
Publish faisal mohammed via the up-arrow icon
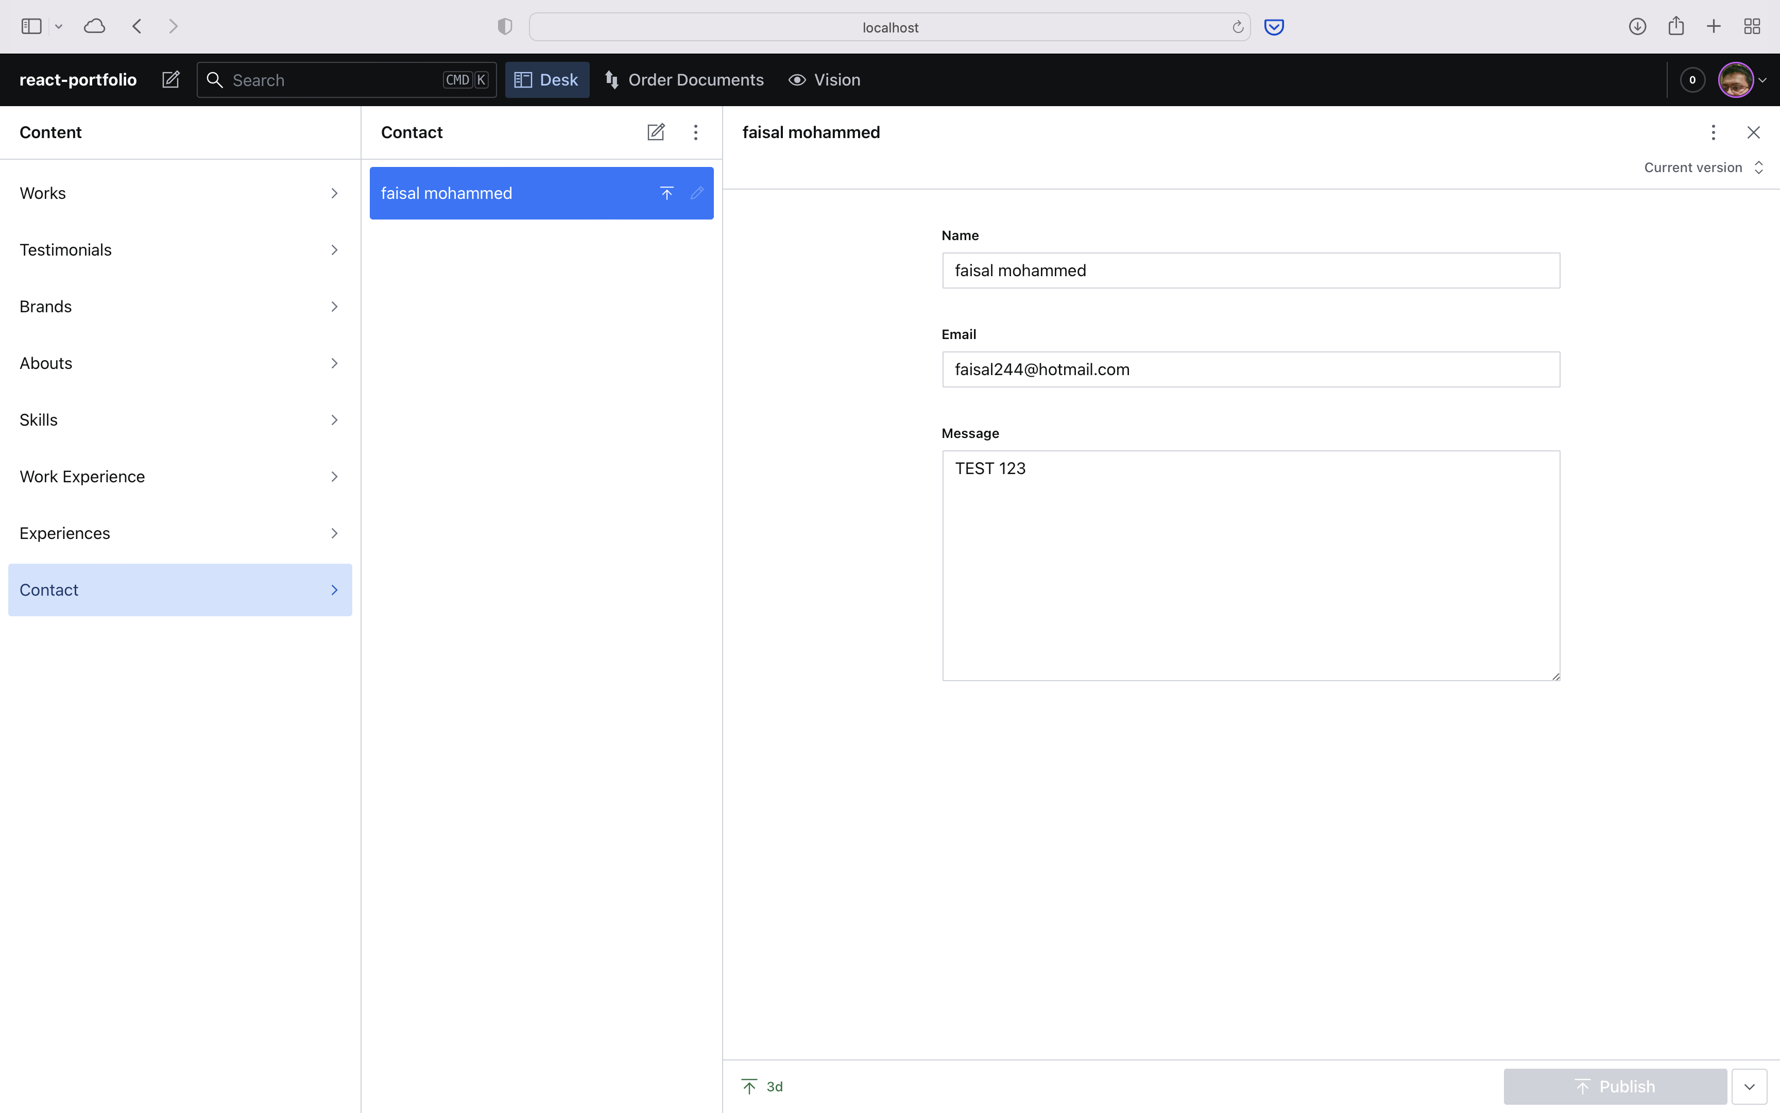tap(665, 193)
